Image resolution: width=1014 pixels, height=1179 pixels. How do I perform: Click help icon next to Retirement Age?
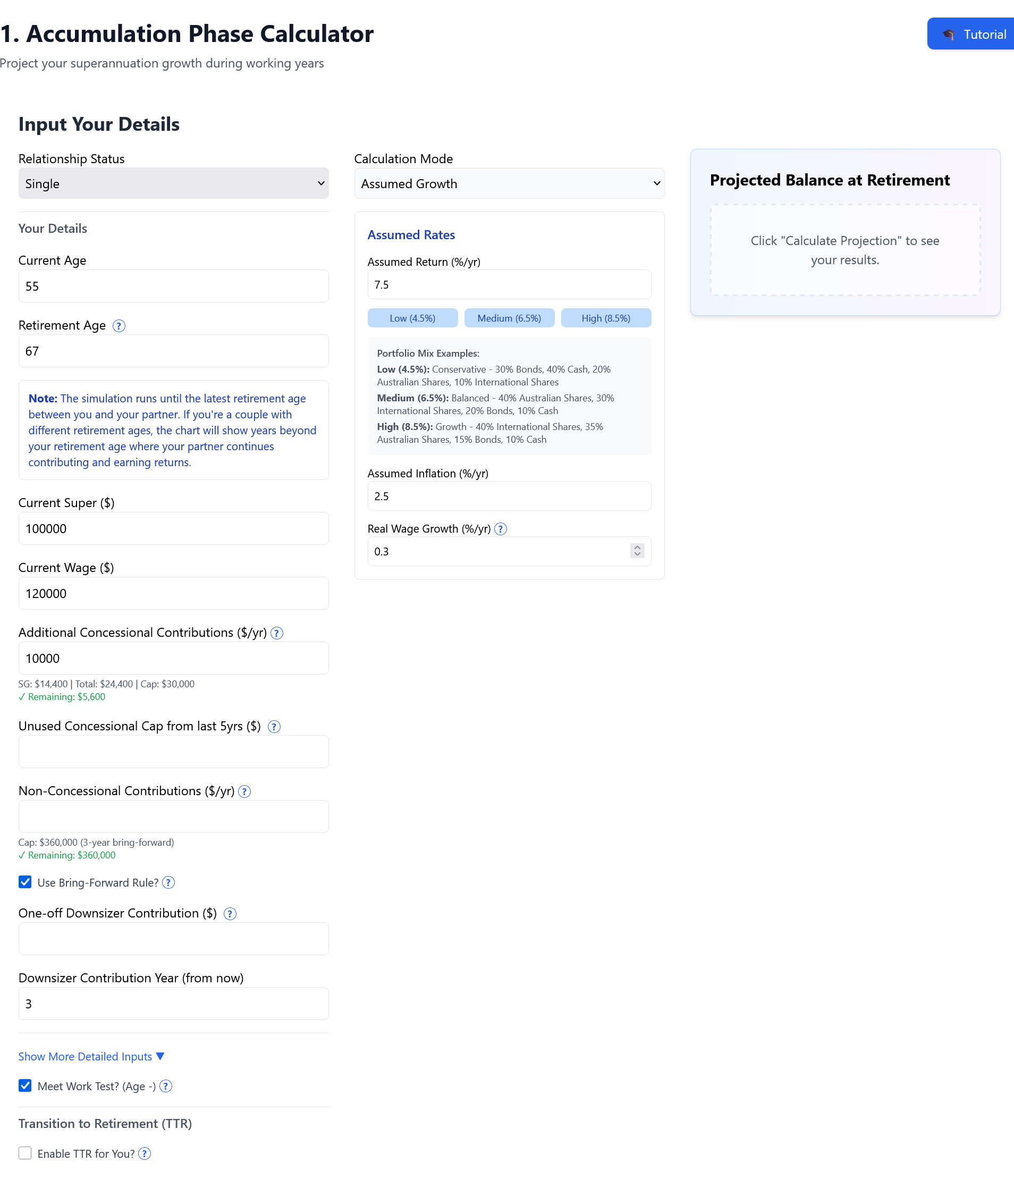pos(119,326)
